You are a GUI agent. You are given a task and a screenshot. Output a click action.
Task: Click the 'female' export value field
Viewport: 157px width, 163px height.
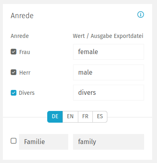pyautogui.click(x=109, y=52)
